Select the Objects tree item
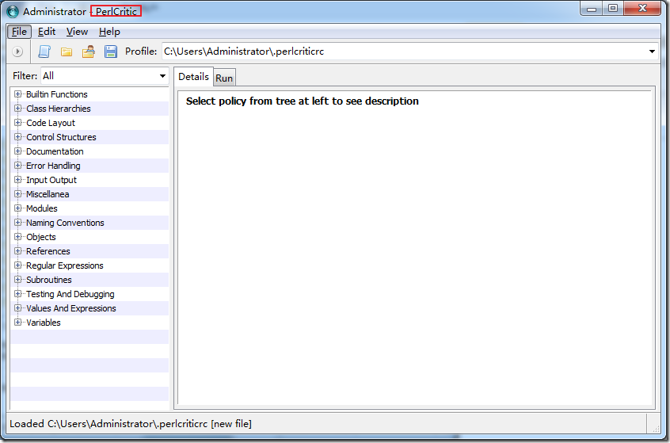 click(x=41, y=237)
